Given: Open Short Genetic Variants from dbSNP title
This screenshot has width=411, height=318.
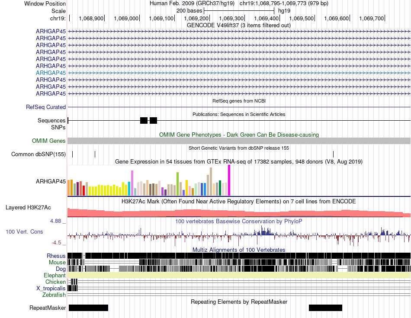Looking at the screenshot, I should click(x=239, y=148).
